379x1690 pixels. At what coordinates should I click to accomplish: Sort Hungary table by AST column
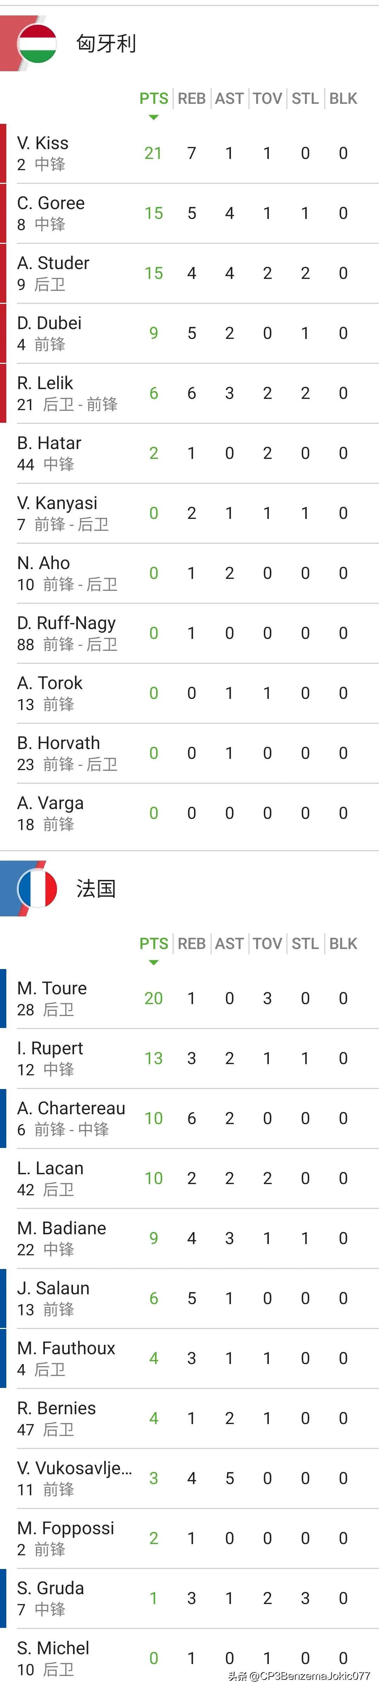230,98
